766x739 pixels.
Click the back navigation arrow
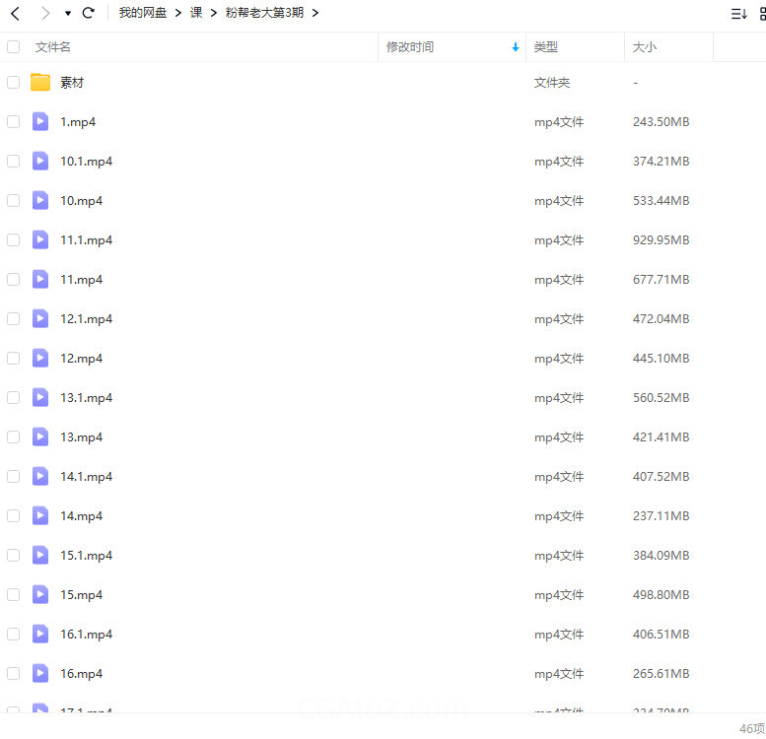[15, 14]
